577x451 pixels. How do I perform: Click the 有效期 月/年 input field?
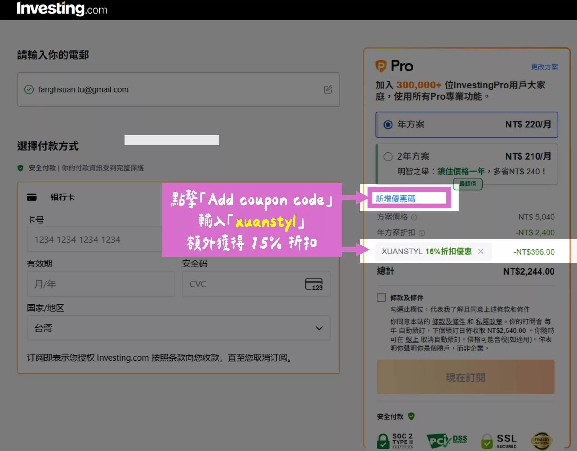[x=101, y=284]
